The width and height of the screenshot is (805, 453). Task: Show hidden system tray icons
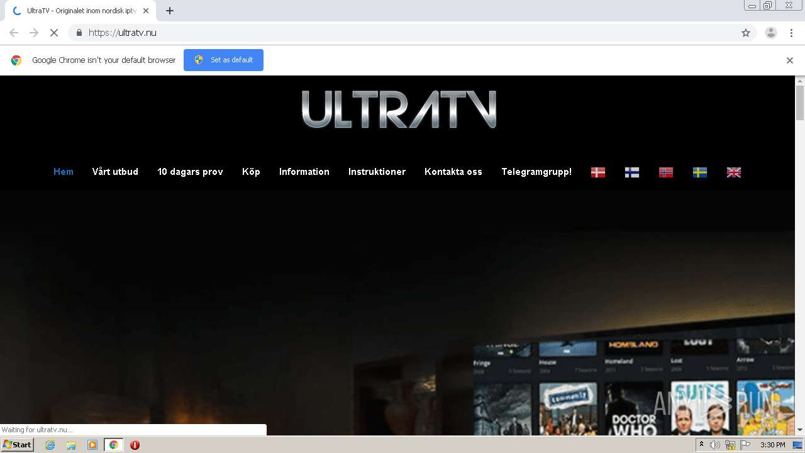701,445
